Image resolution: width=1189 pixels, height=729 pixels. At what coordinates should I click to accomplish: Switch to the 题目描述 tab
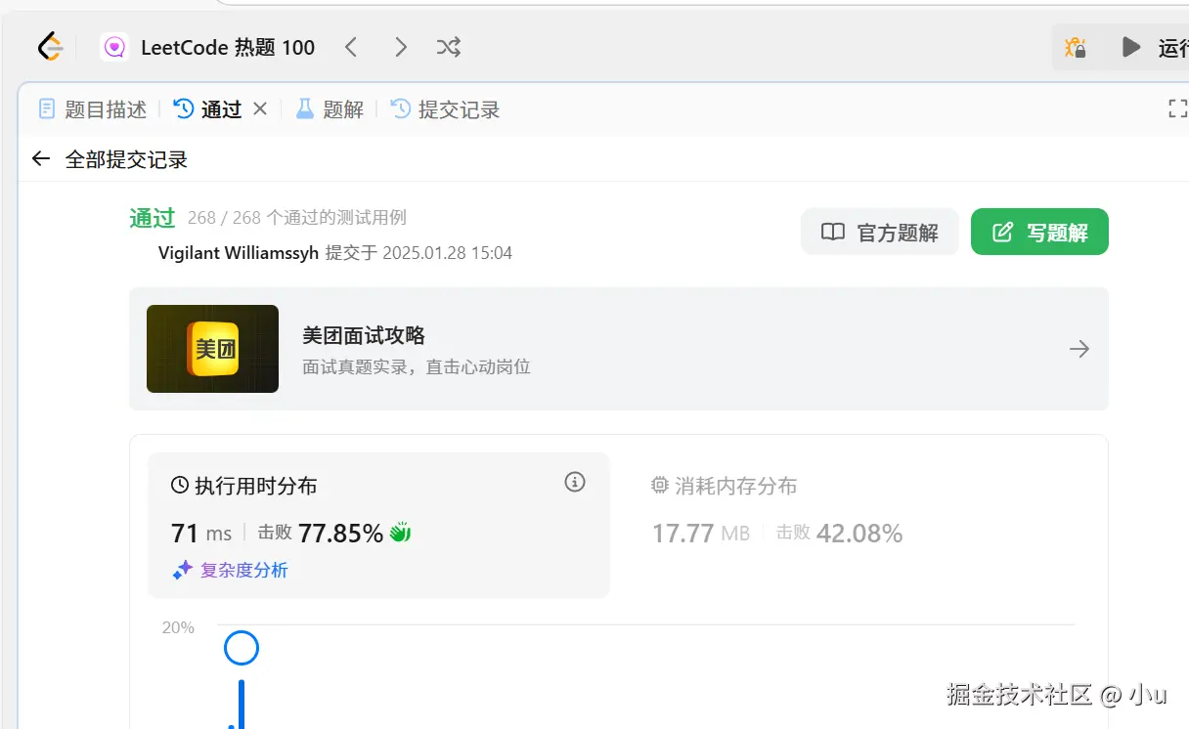[x=92, y=109]
